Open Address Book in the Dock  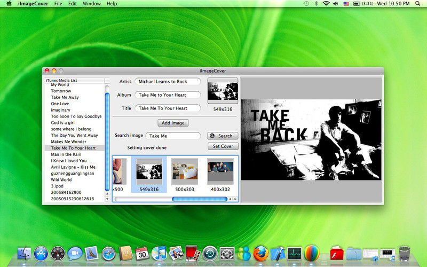[125, 253]
